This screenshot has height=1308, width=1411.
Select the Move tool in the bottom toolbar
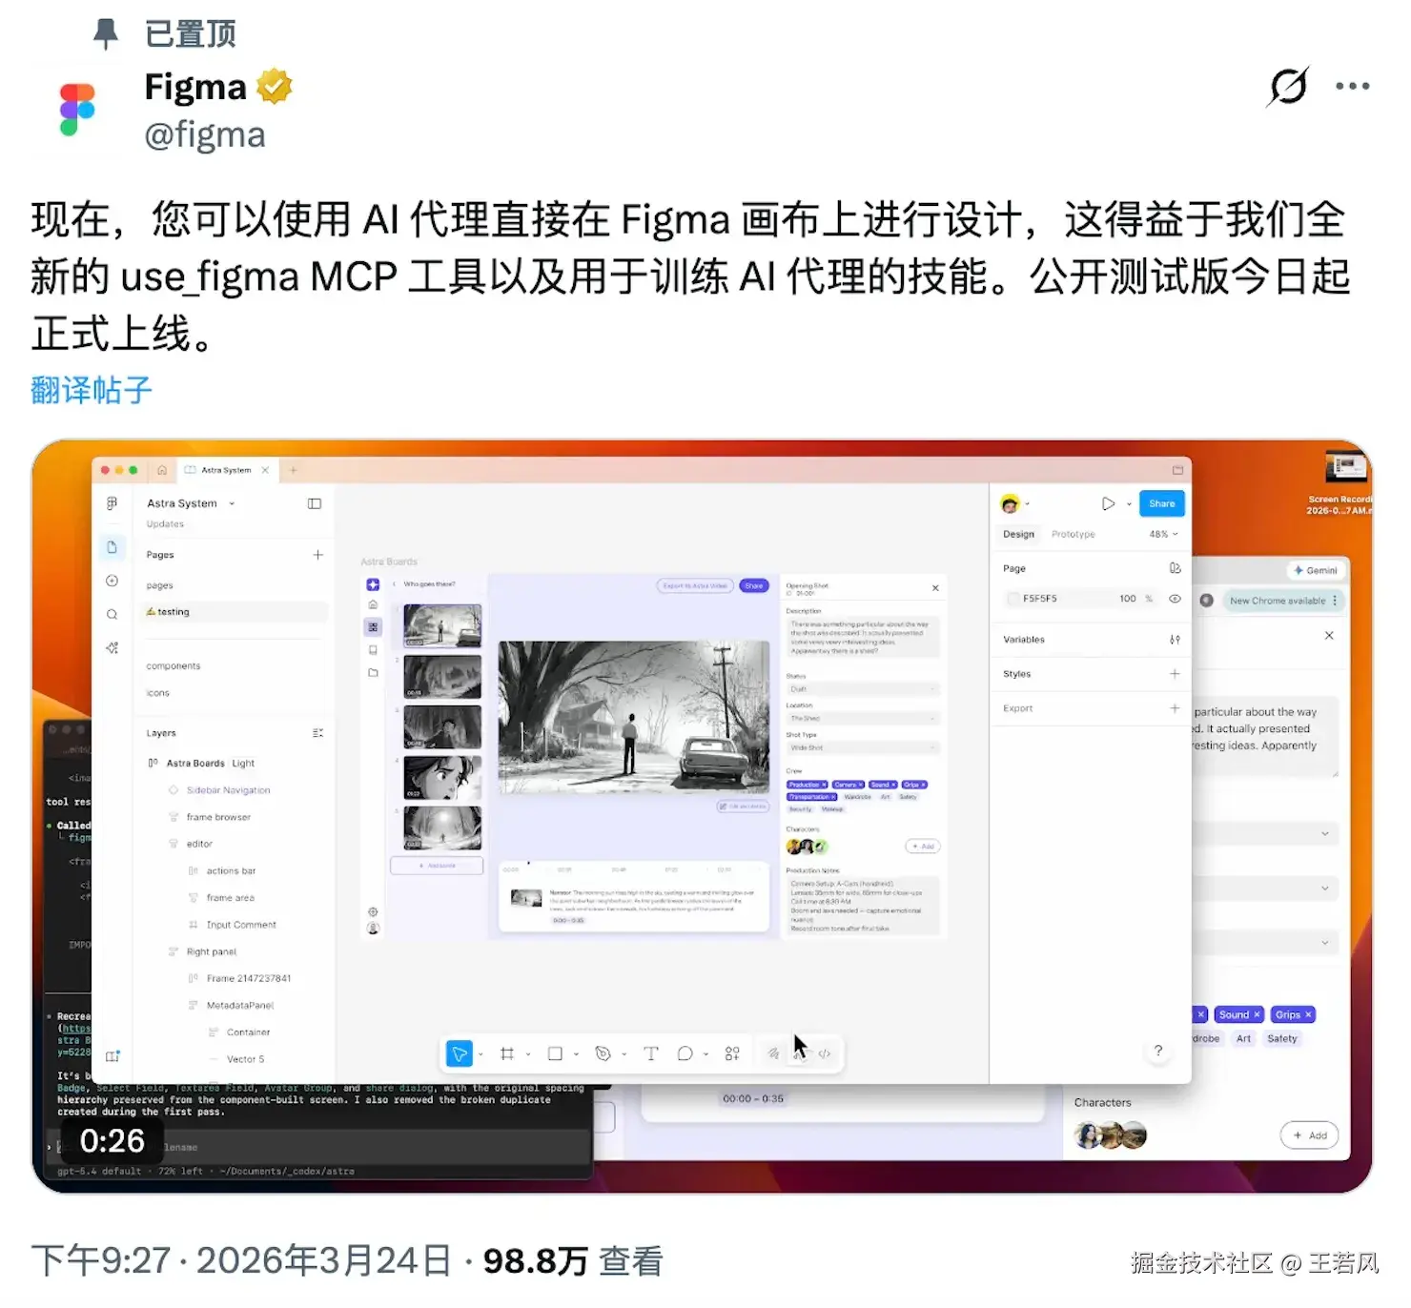[x=460, y=1053]
